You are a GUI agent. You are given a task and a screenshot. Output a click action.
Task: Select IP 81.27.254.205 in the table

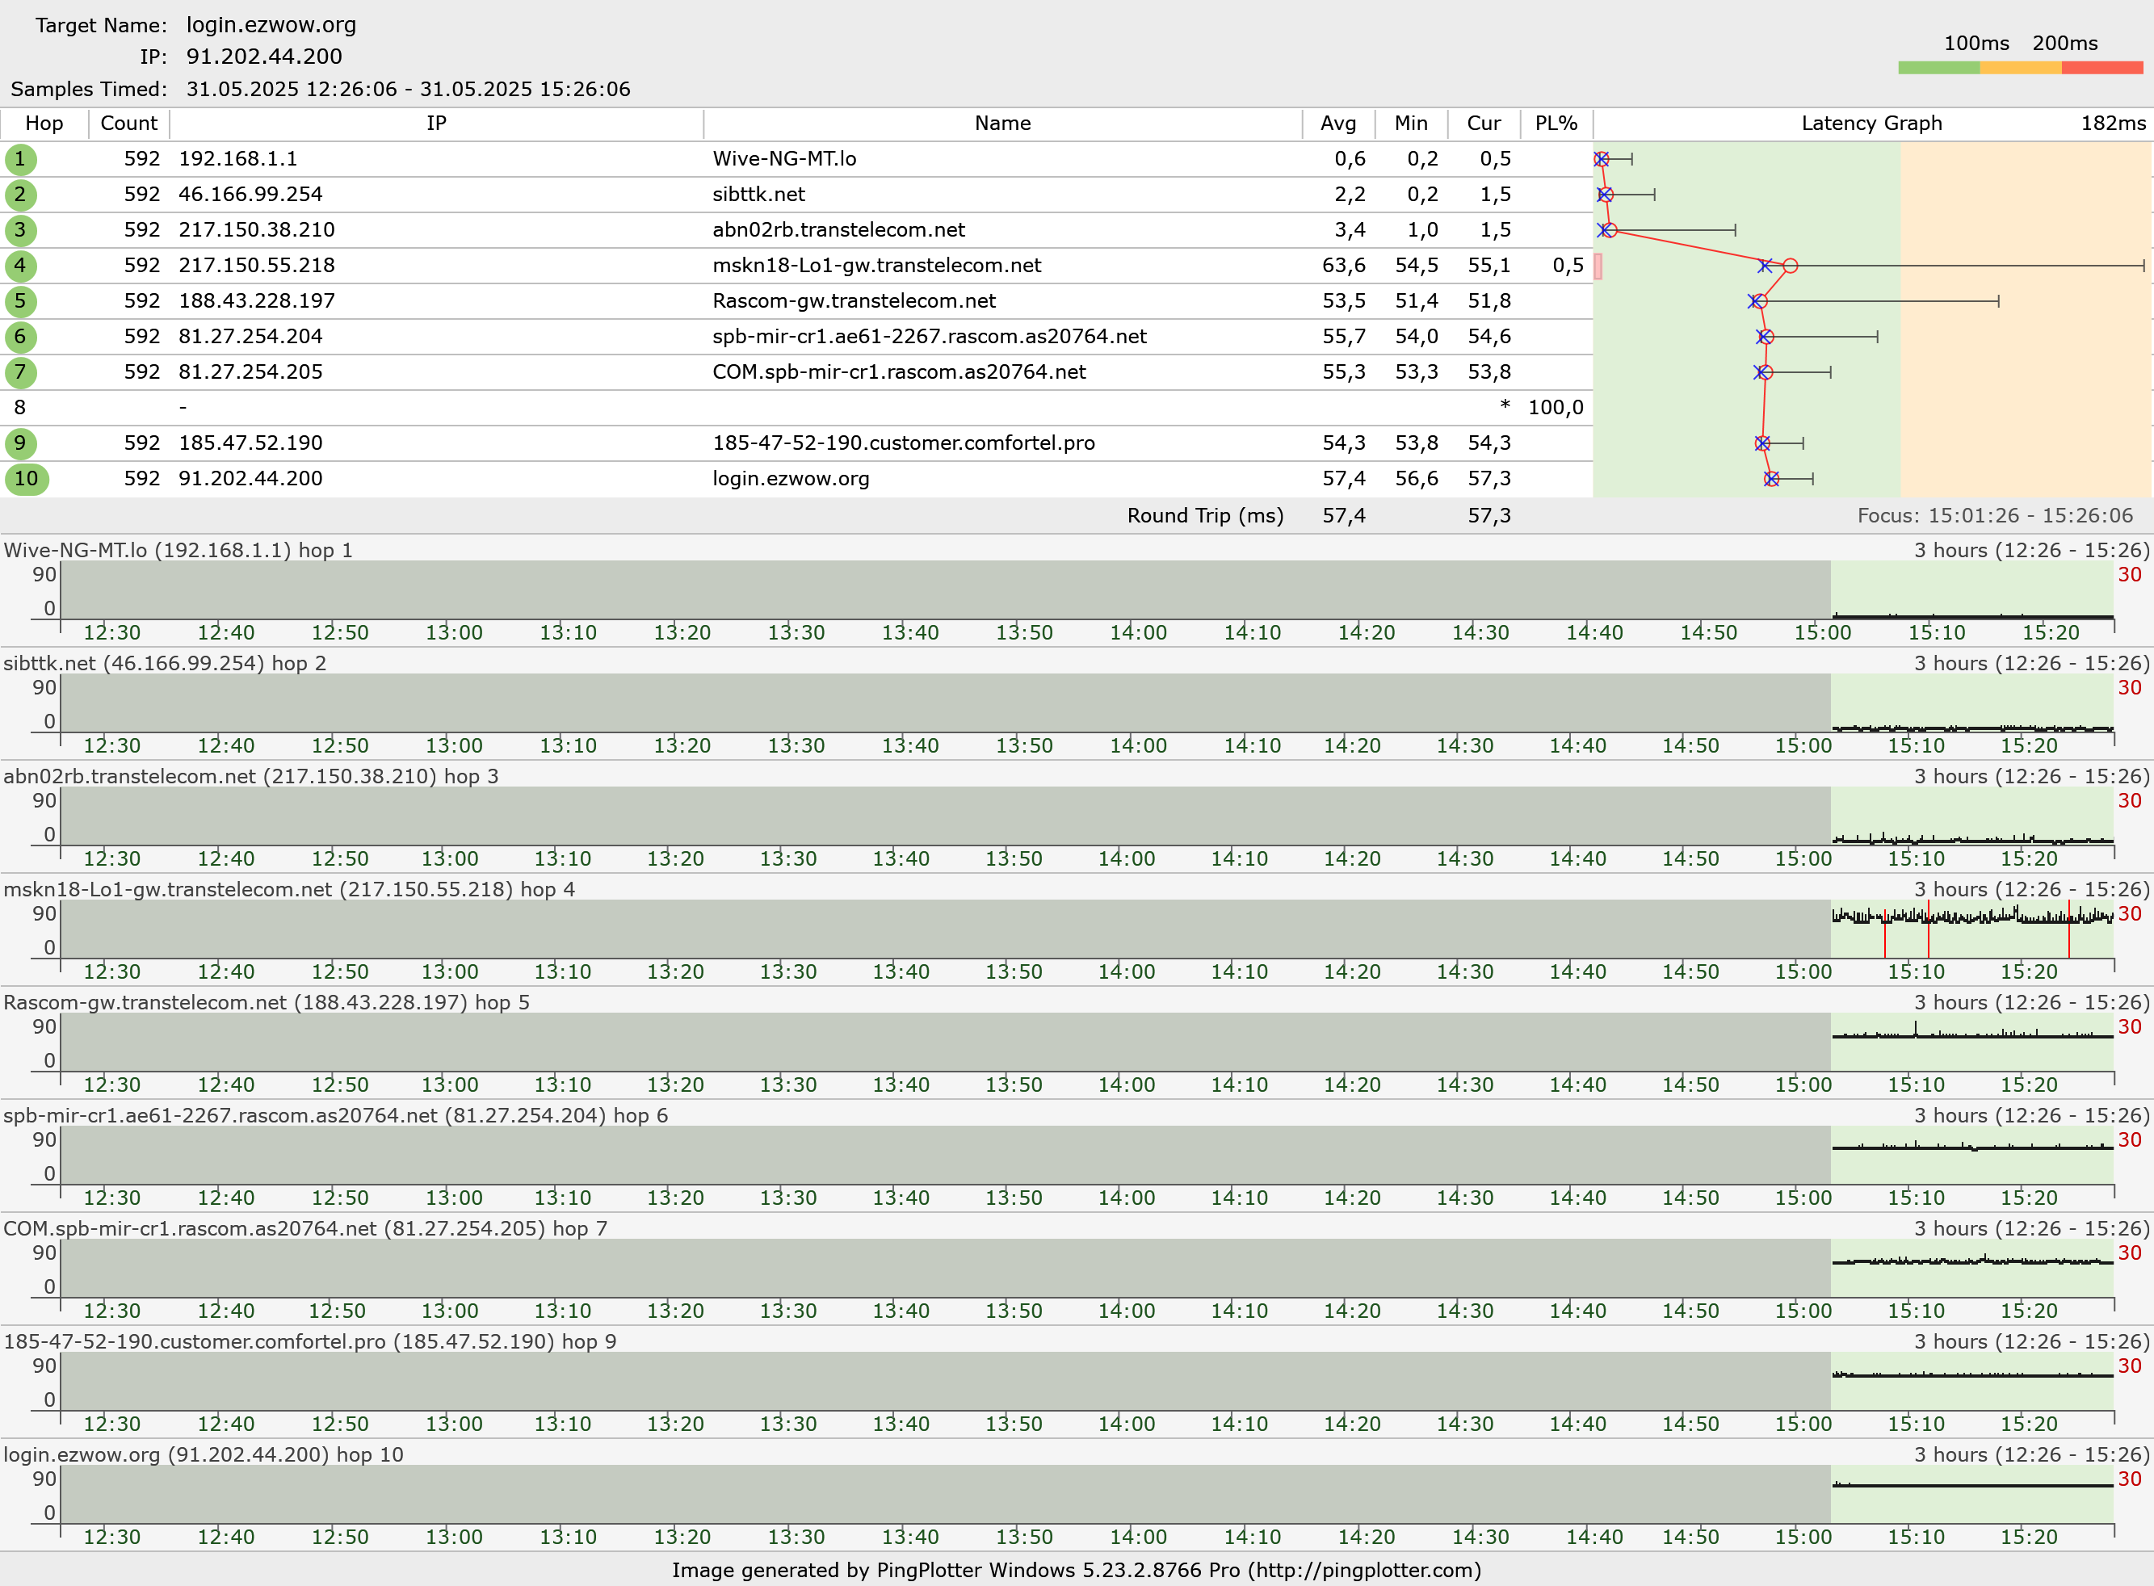(x=250, y=372)
